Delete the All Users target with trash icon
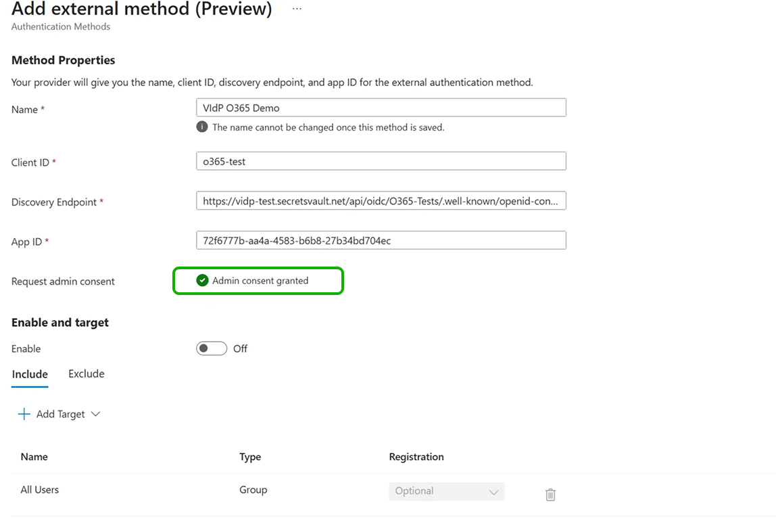The image size is (776, 525). [550, 495]
